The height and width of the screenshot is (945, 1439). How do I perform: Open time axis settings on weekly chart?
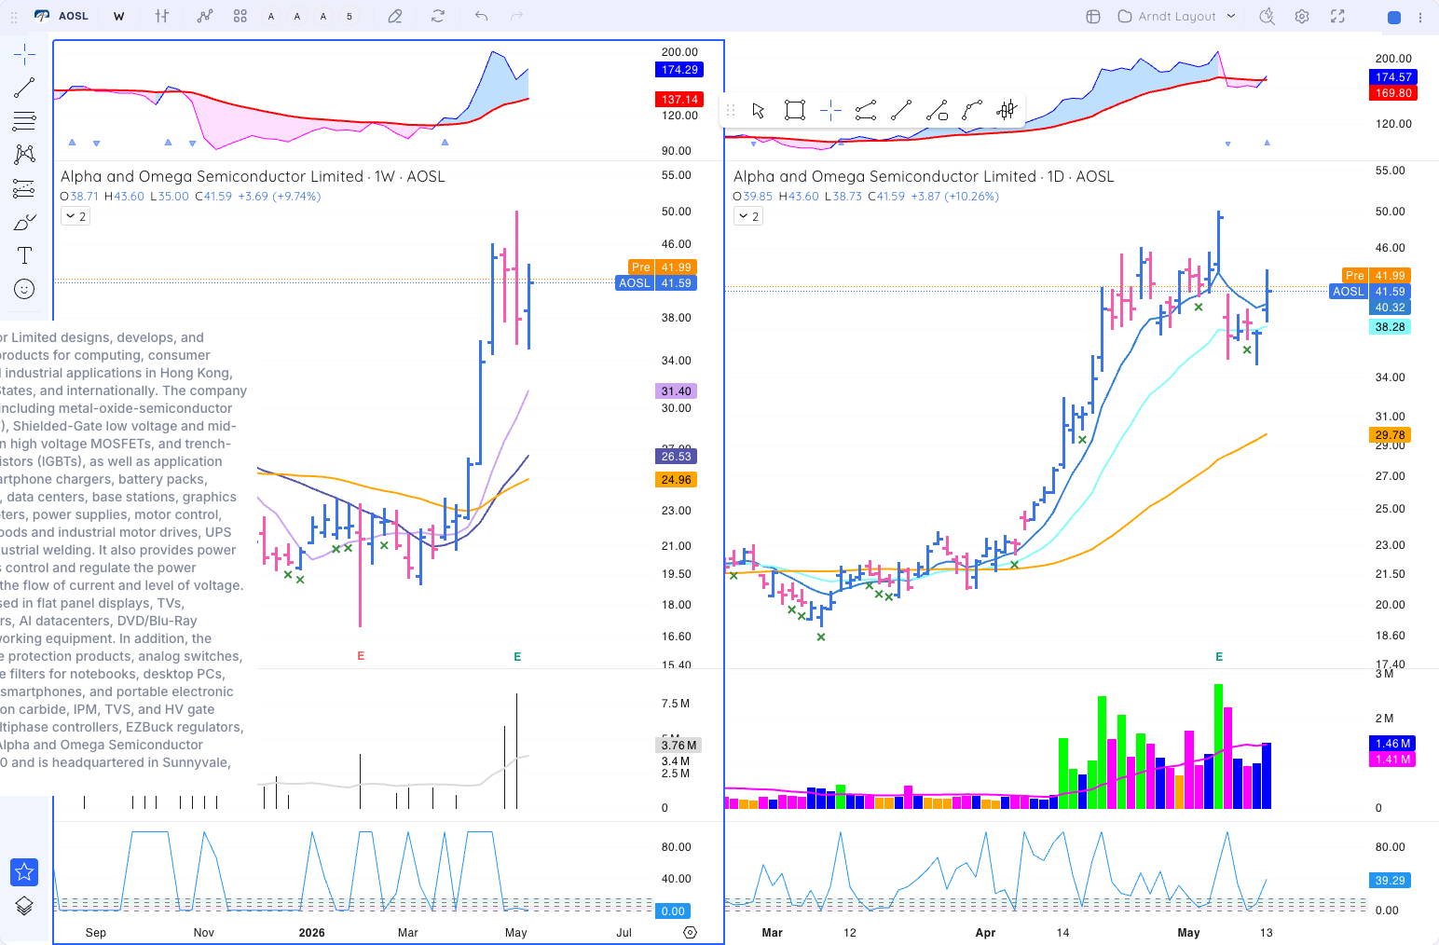tap(690, 932)
